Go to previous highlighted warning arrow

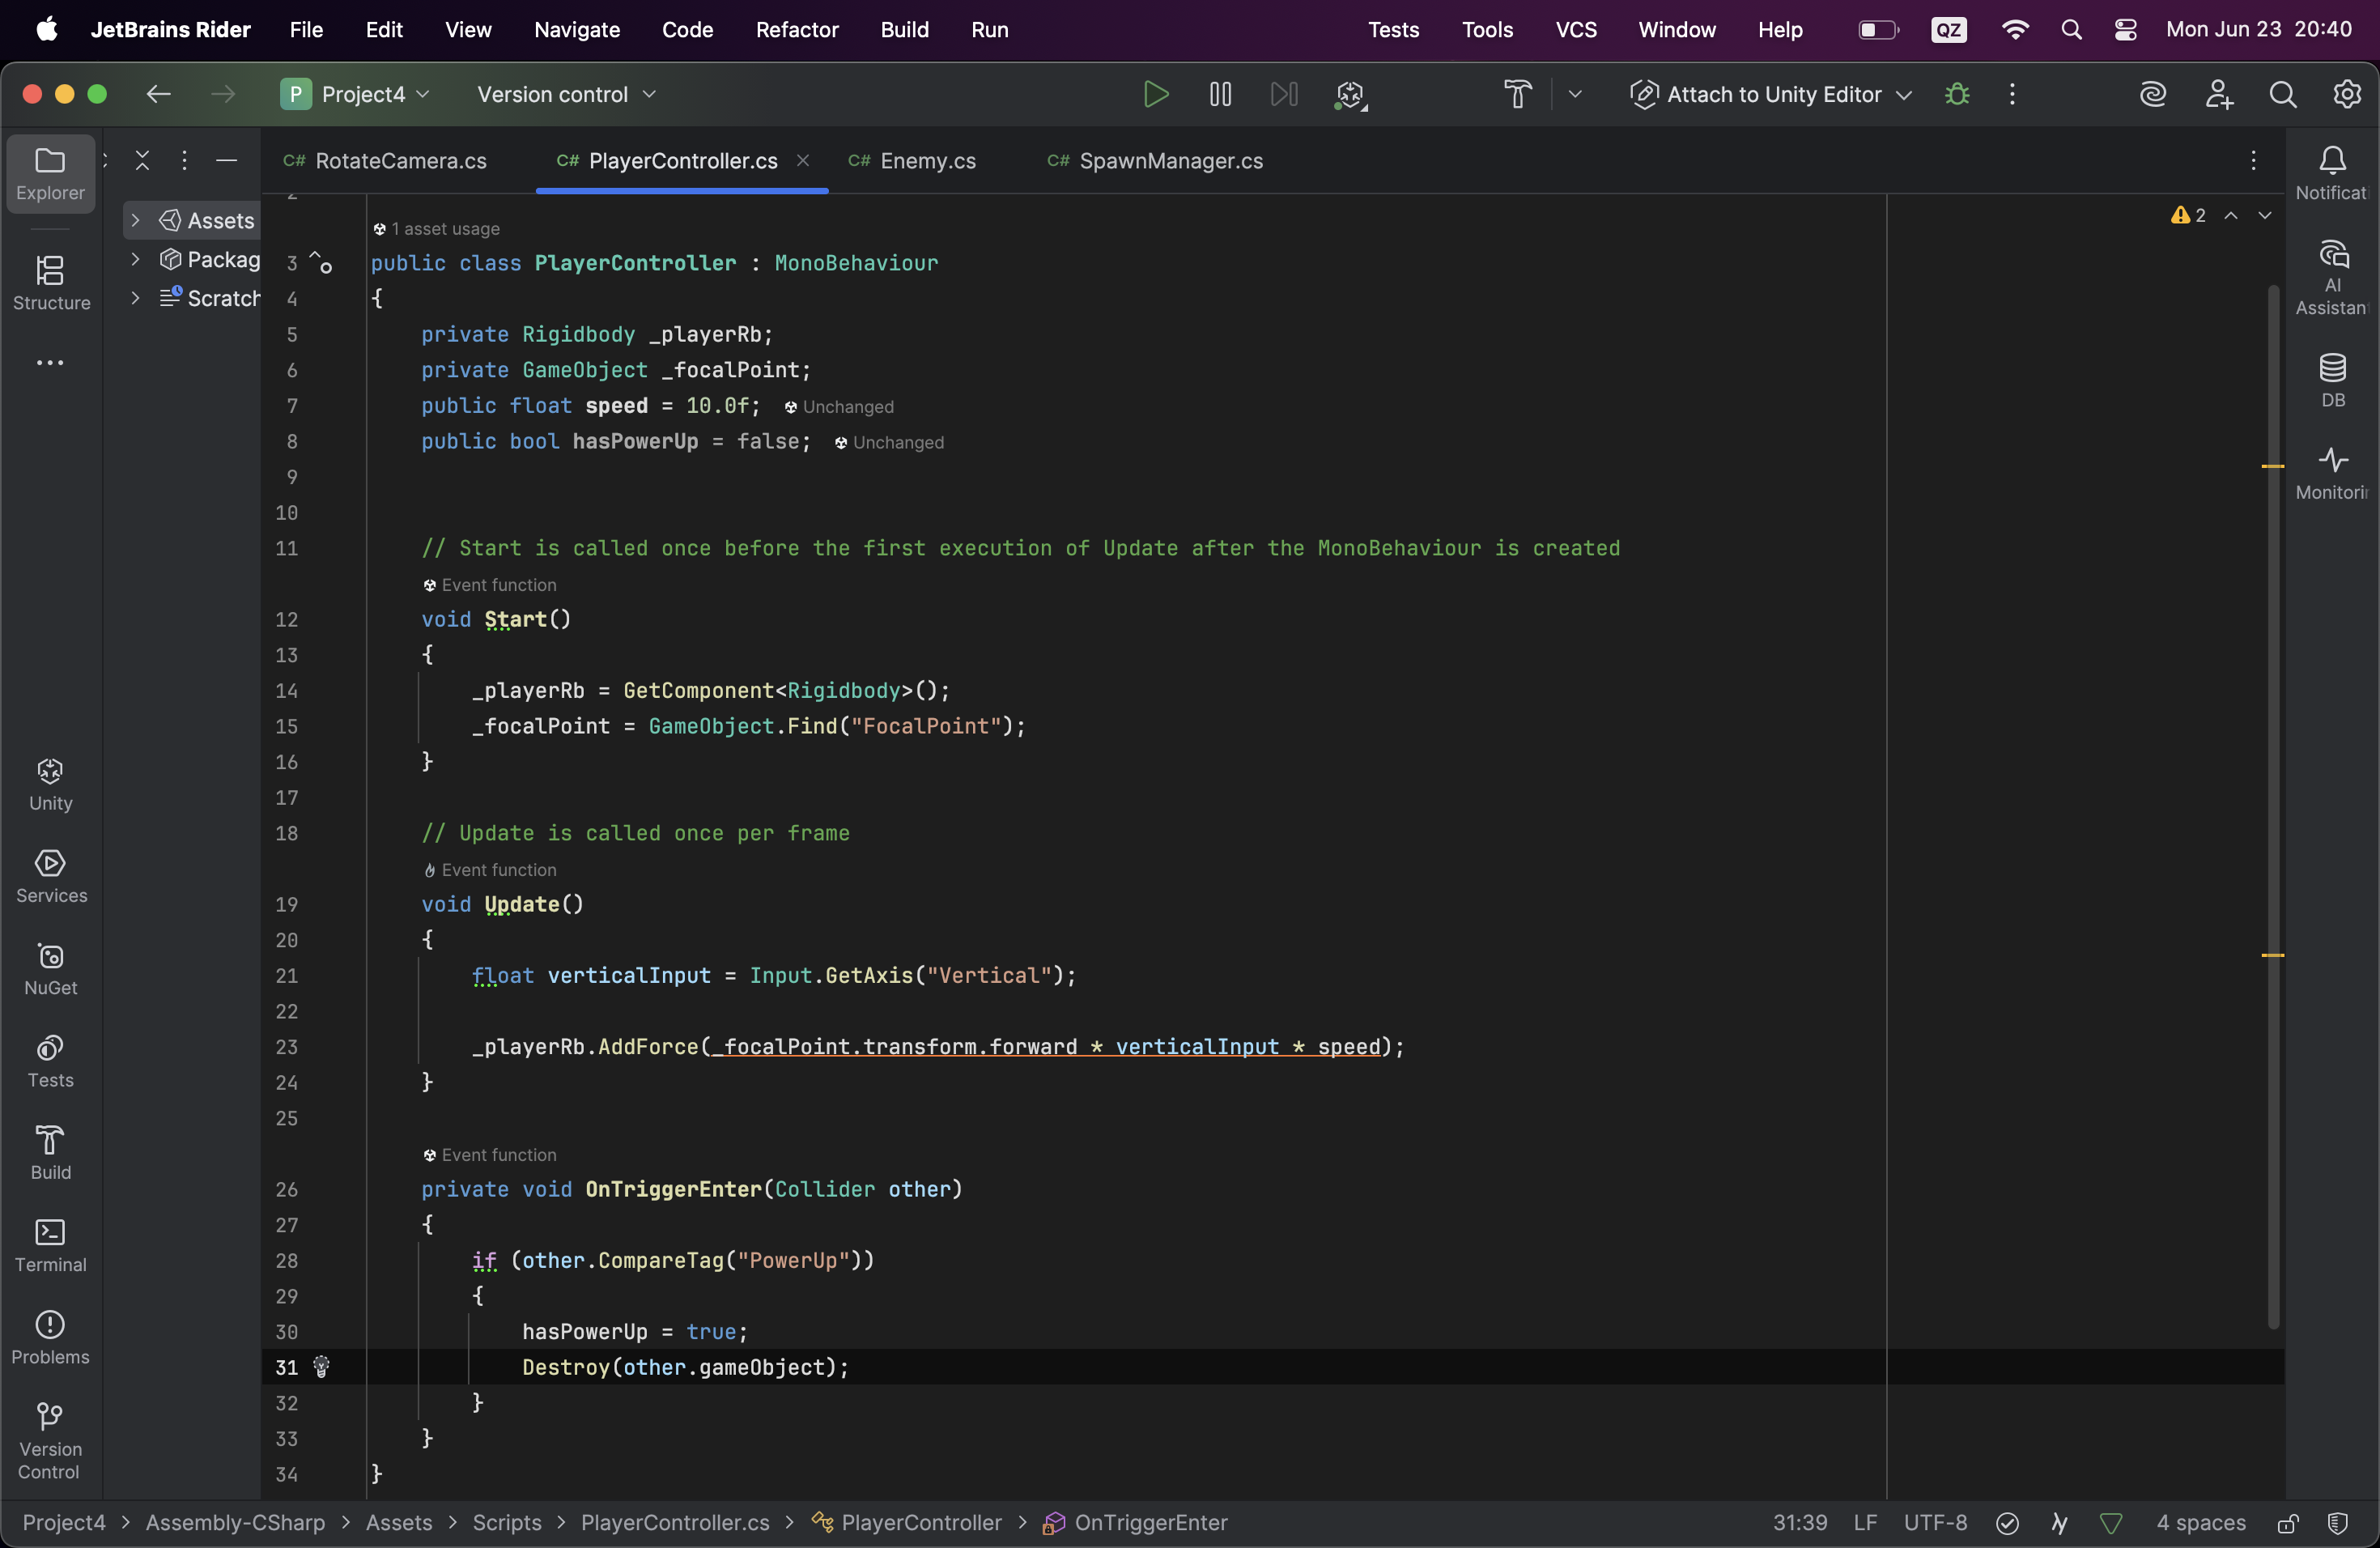[2231, 215]
